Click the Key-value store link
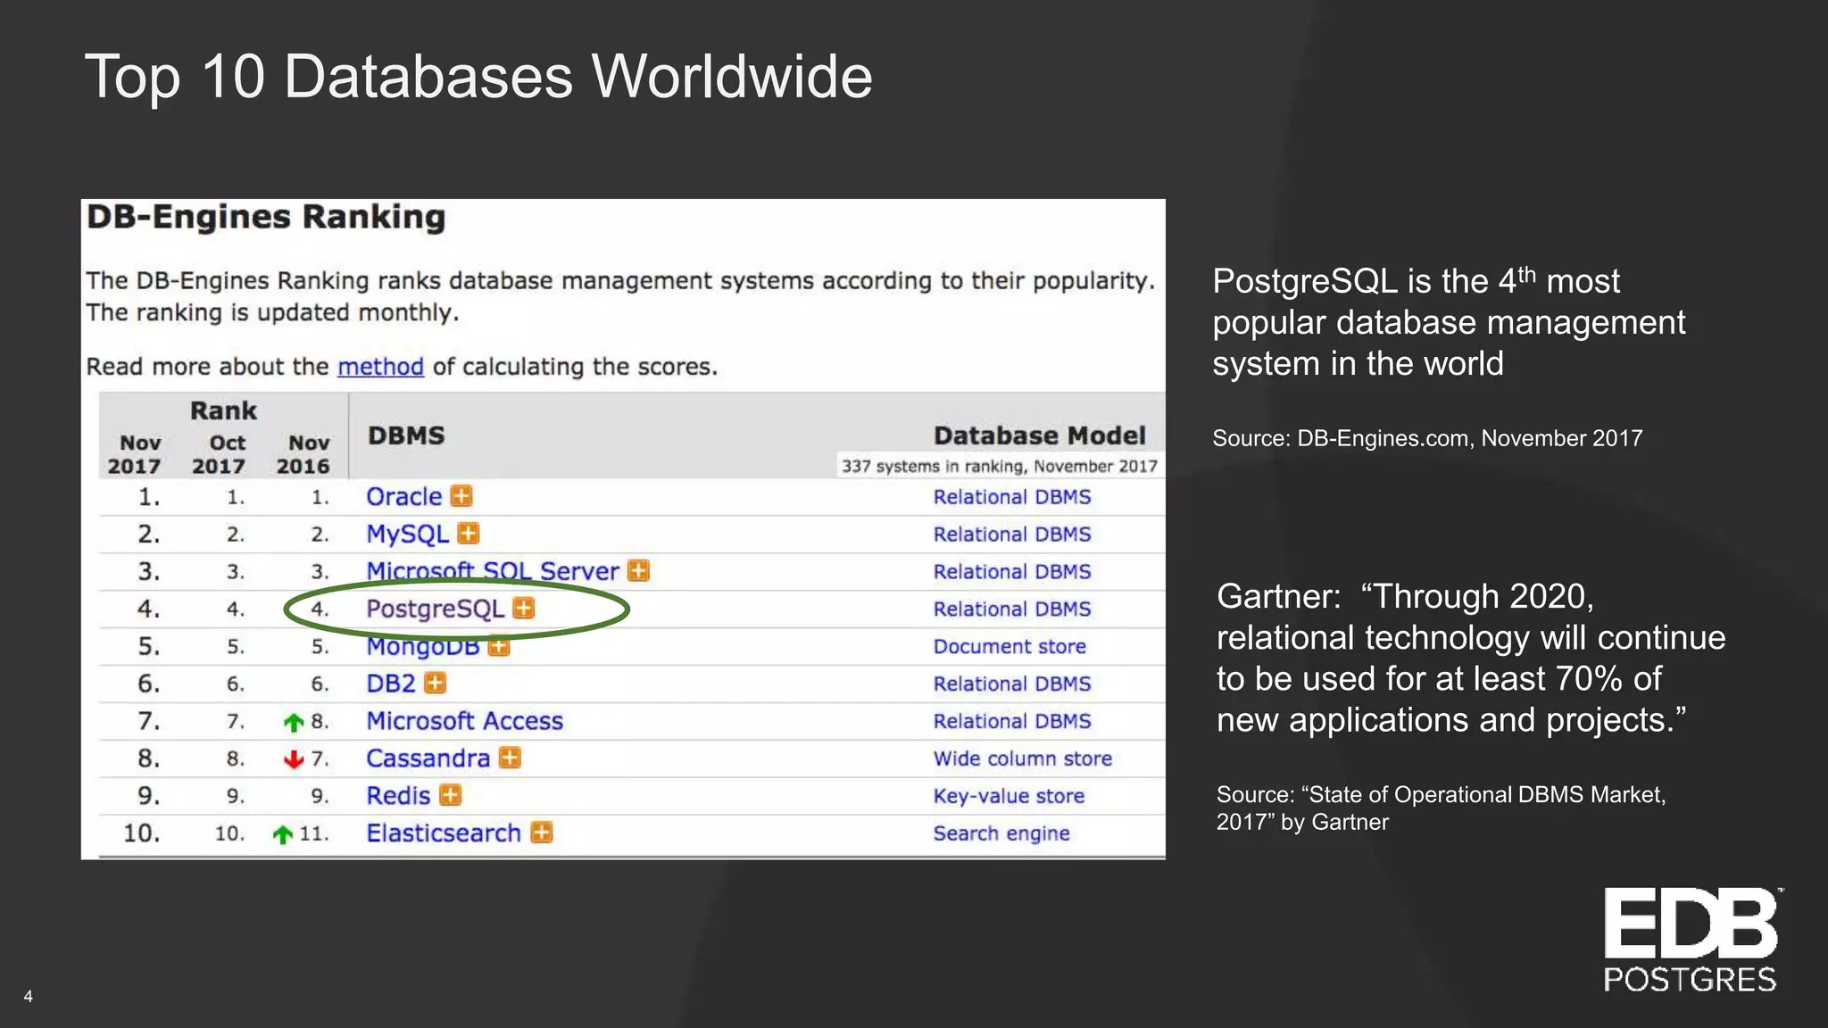 (x=1009, y=796)
